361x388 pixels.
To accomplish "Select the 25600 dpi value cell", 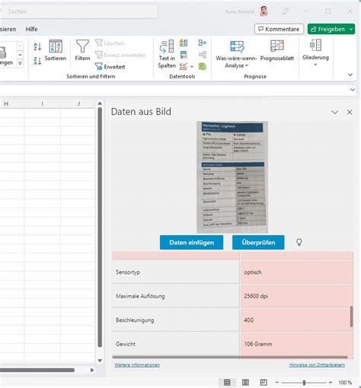I will (296, 296).
